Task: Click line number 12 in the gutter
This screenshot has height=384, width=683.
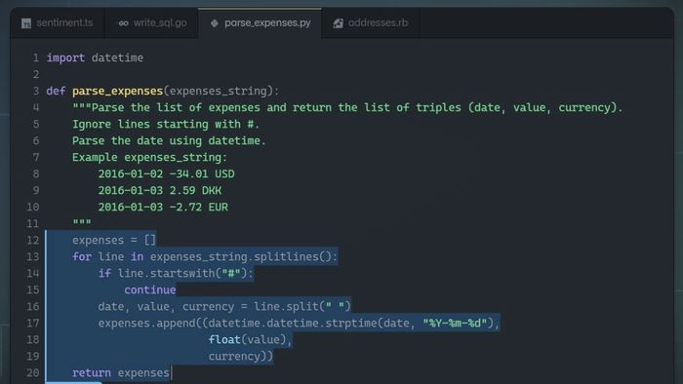Action: coord(33,240)
